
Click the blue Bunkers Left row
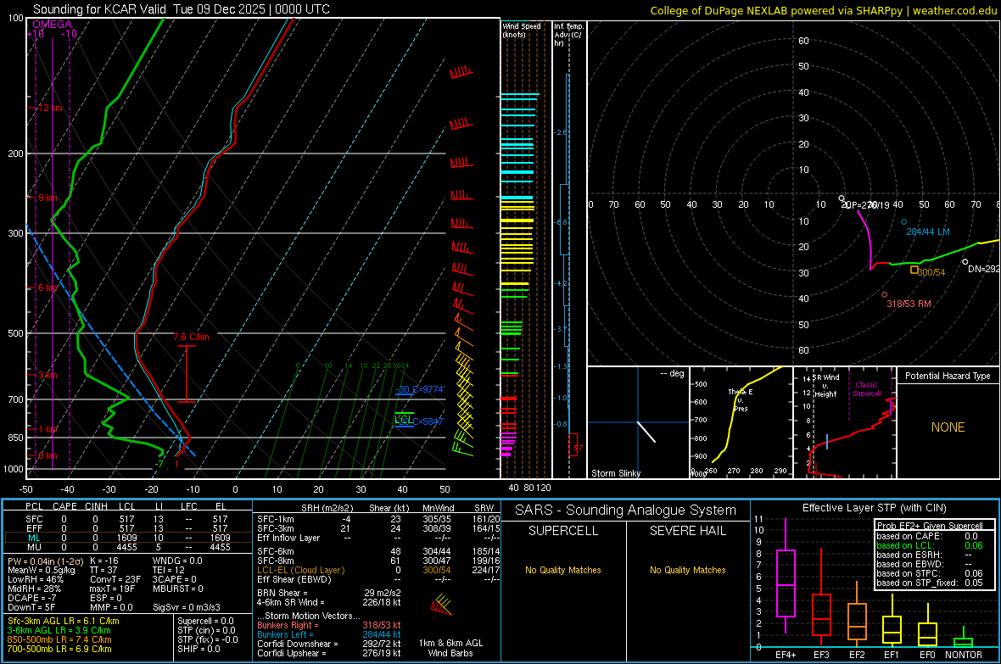click(x=329, y=634)
